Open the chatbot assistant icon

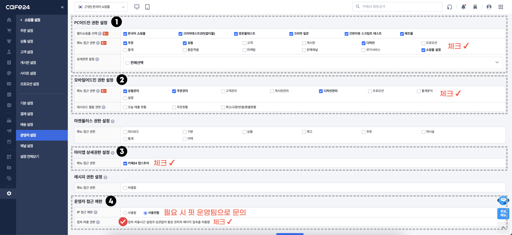coord(503,200)
